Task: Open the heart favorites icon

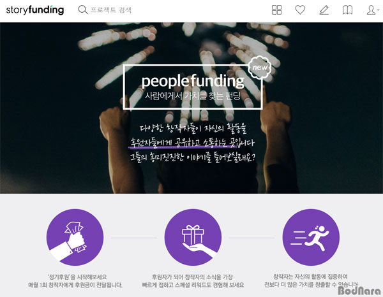Action: click(300, 10)
